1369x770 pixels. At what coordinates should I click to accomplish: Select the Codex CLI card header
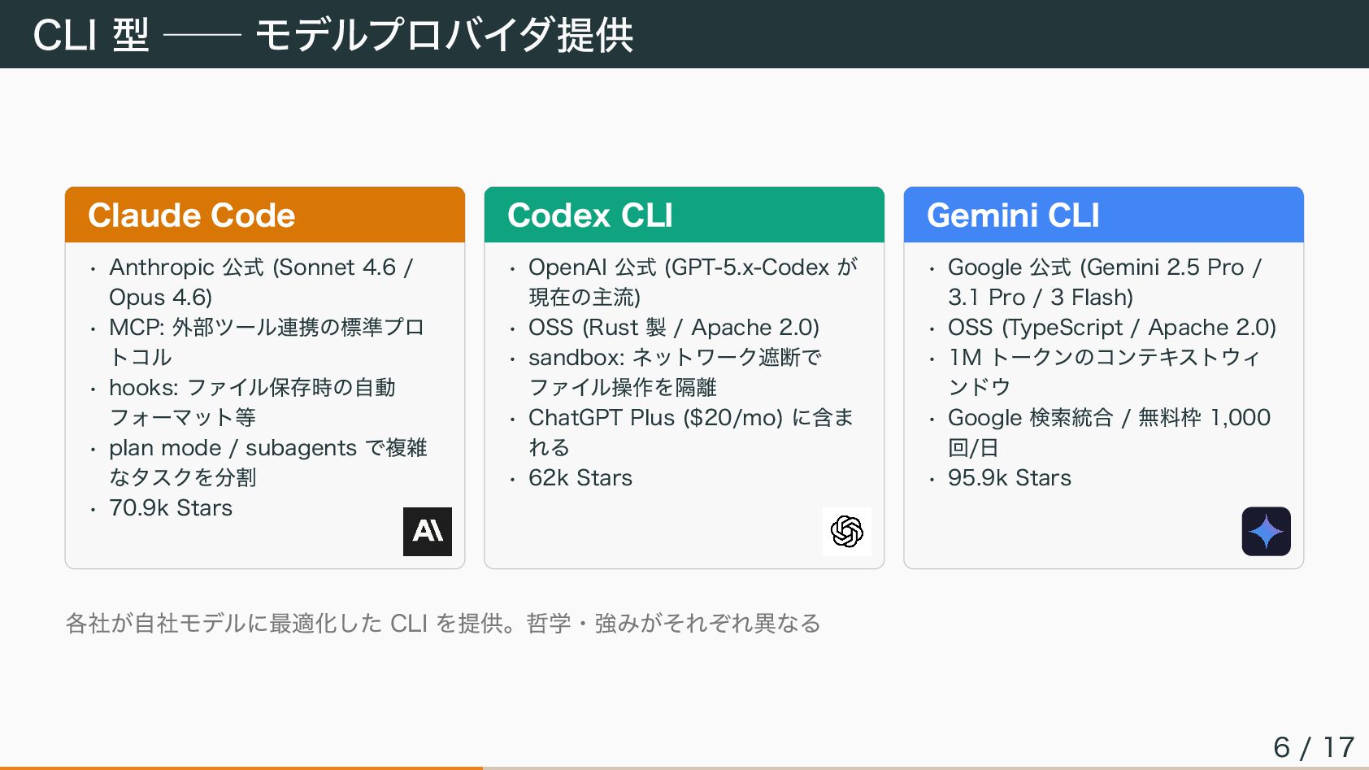tap(684, 215)
